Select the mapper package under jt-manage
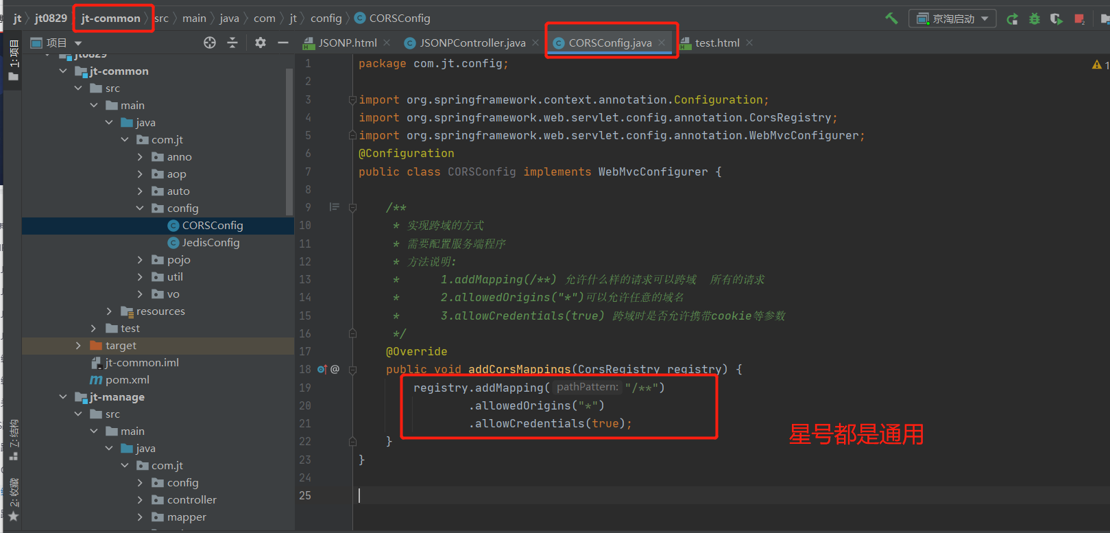The height and width of the screenshot is (533, 1110). [x=179, y=517]
